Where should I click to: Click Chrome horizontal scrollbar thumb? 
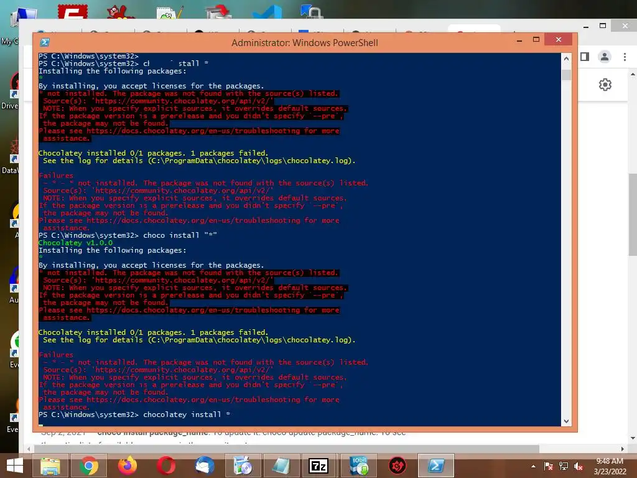pyautogui.click(x=286, y=449)
